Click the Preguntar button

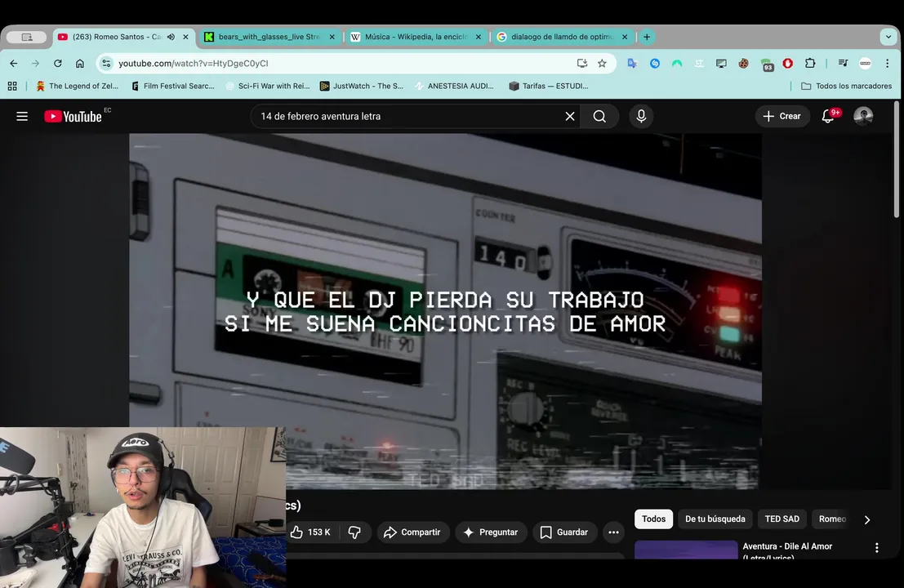pos(491,532)
